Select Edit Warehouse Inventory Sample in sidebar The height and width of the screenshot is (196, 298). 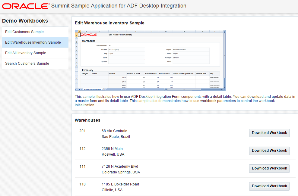33,42
